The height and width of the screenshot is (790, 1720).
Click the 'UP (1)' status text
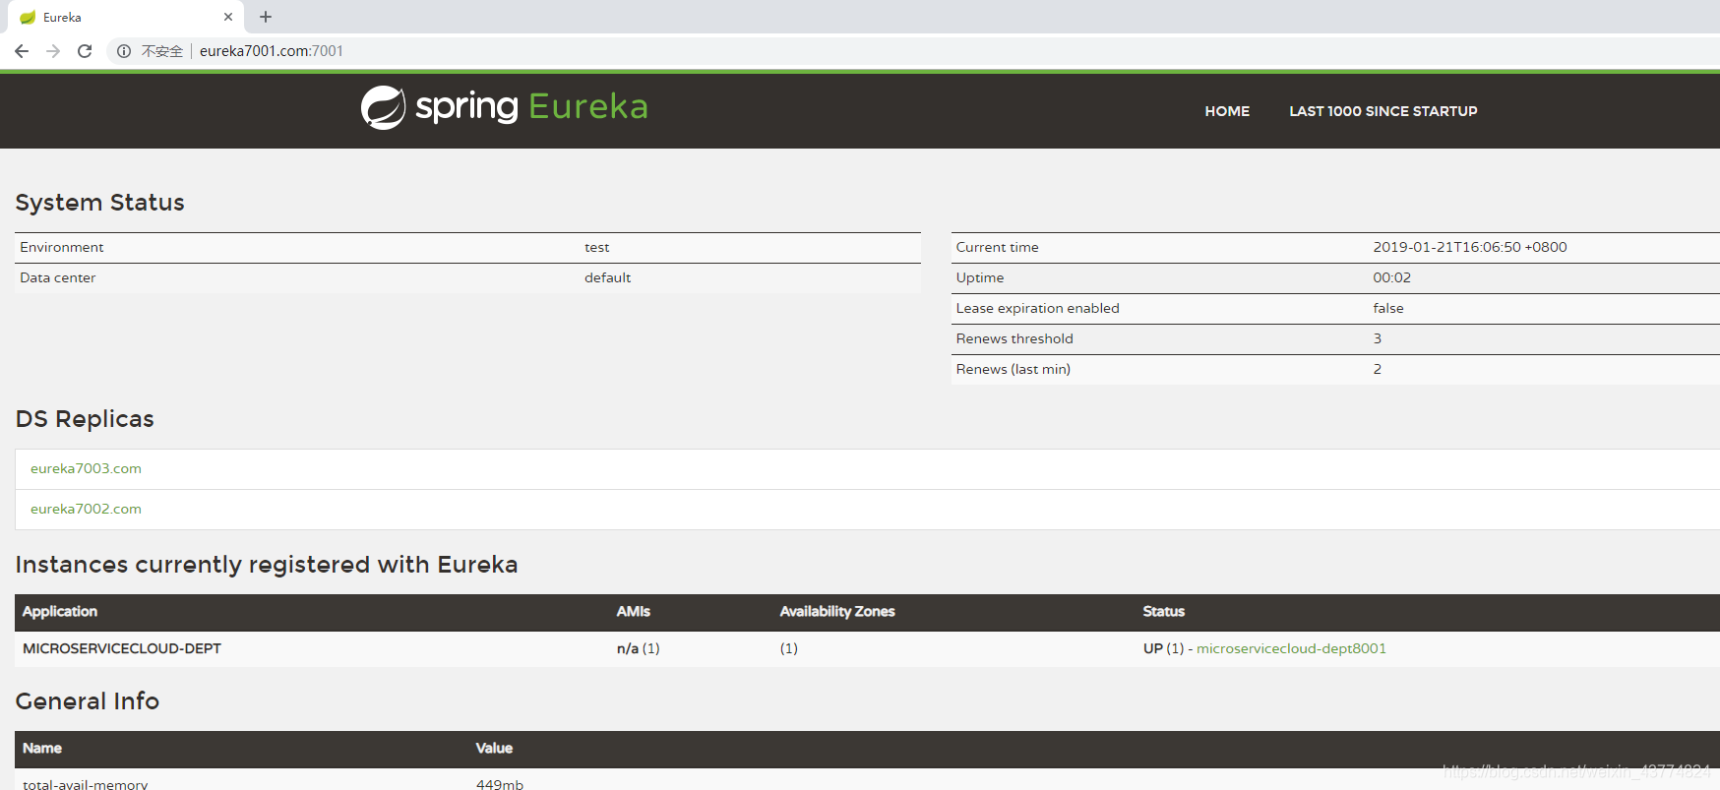[1163, 648]
